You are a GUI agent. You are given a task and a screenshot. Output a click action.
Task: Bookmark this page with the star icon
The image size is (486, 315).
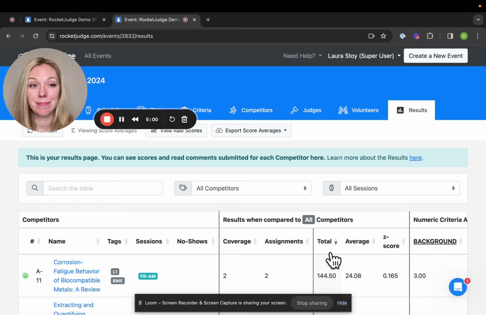tap(383, 36)
